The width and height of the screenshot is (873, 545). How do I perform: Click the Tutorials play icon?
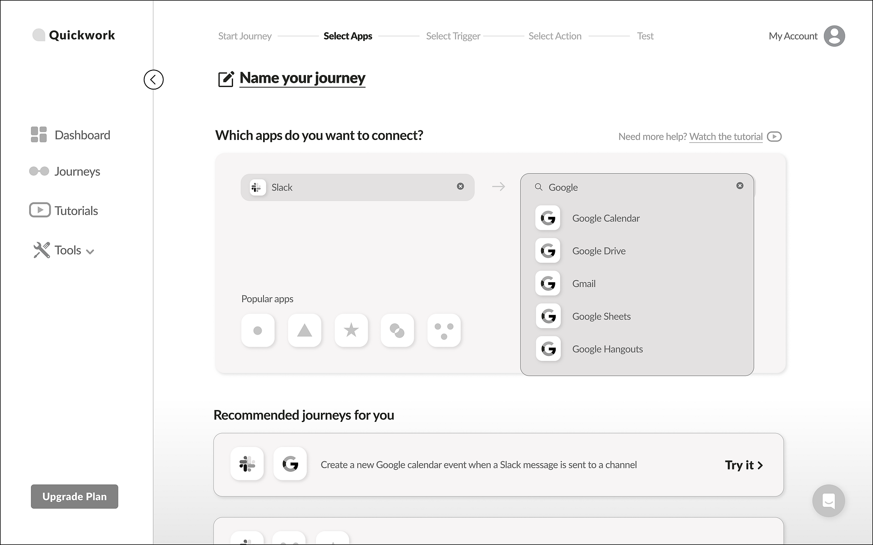40,210
